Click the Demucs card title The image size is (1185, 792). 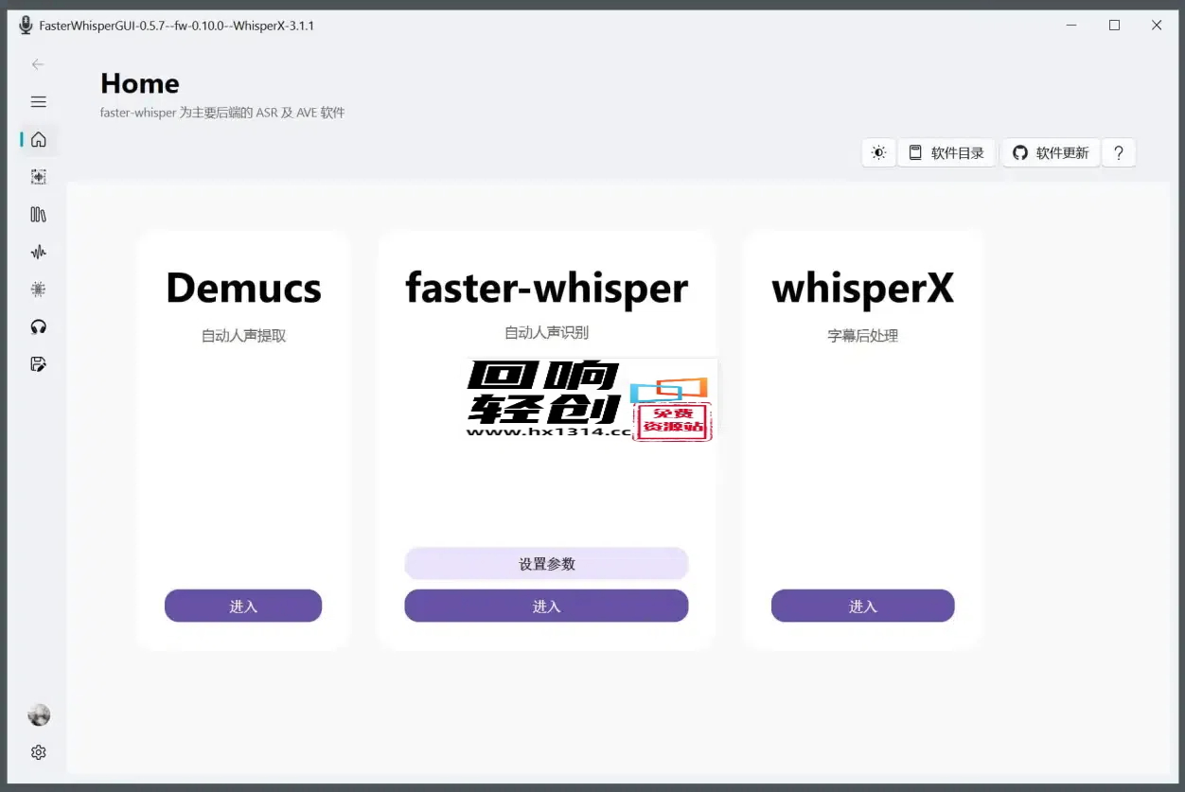click(243, 289)
